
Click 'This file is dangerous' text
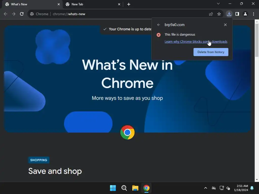pos(180,34)
